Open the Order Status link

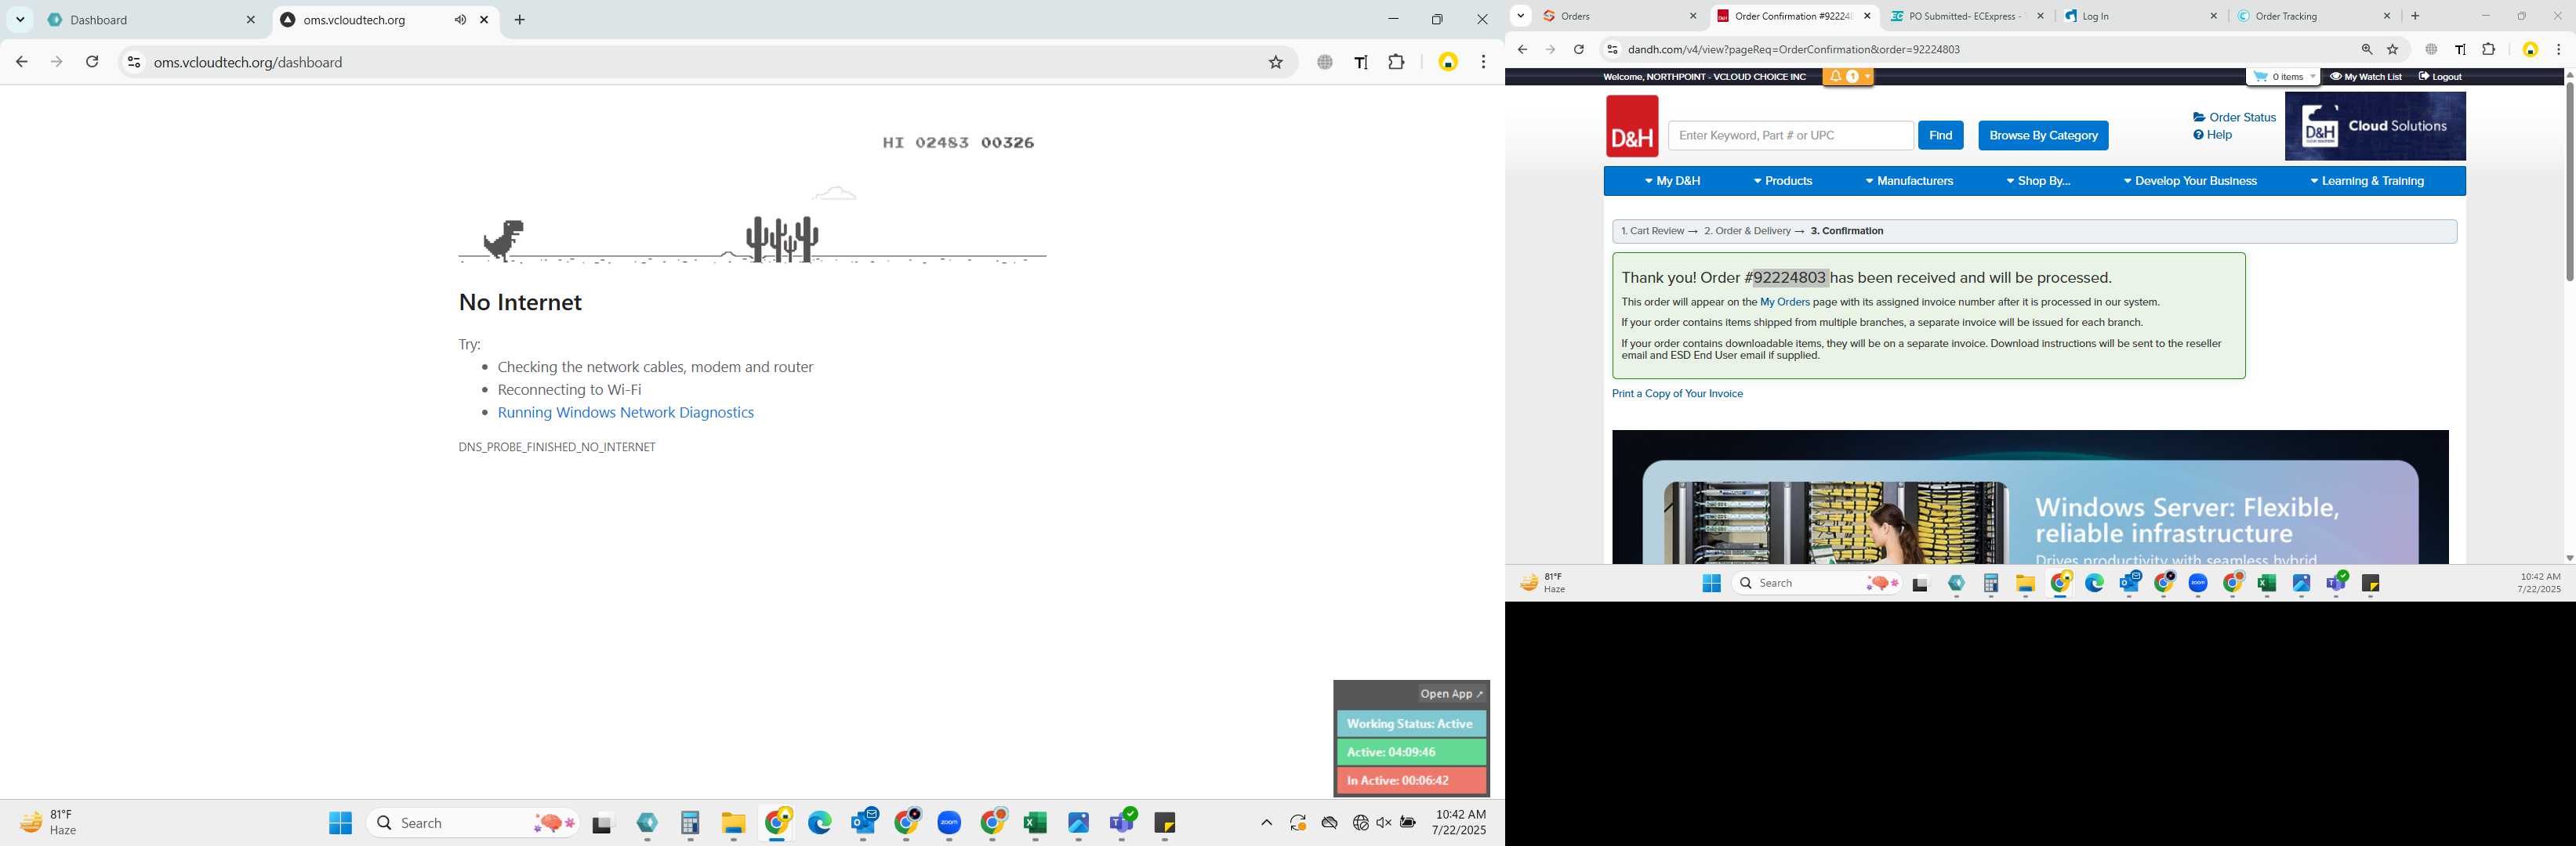[x=2234, y=117]
